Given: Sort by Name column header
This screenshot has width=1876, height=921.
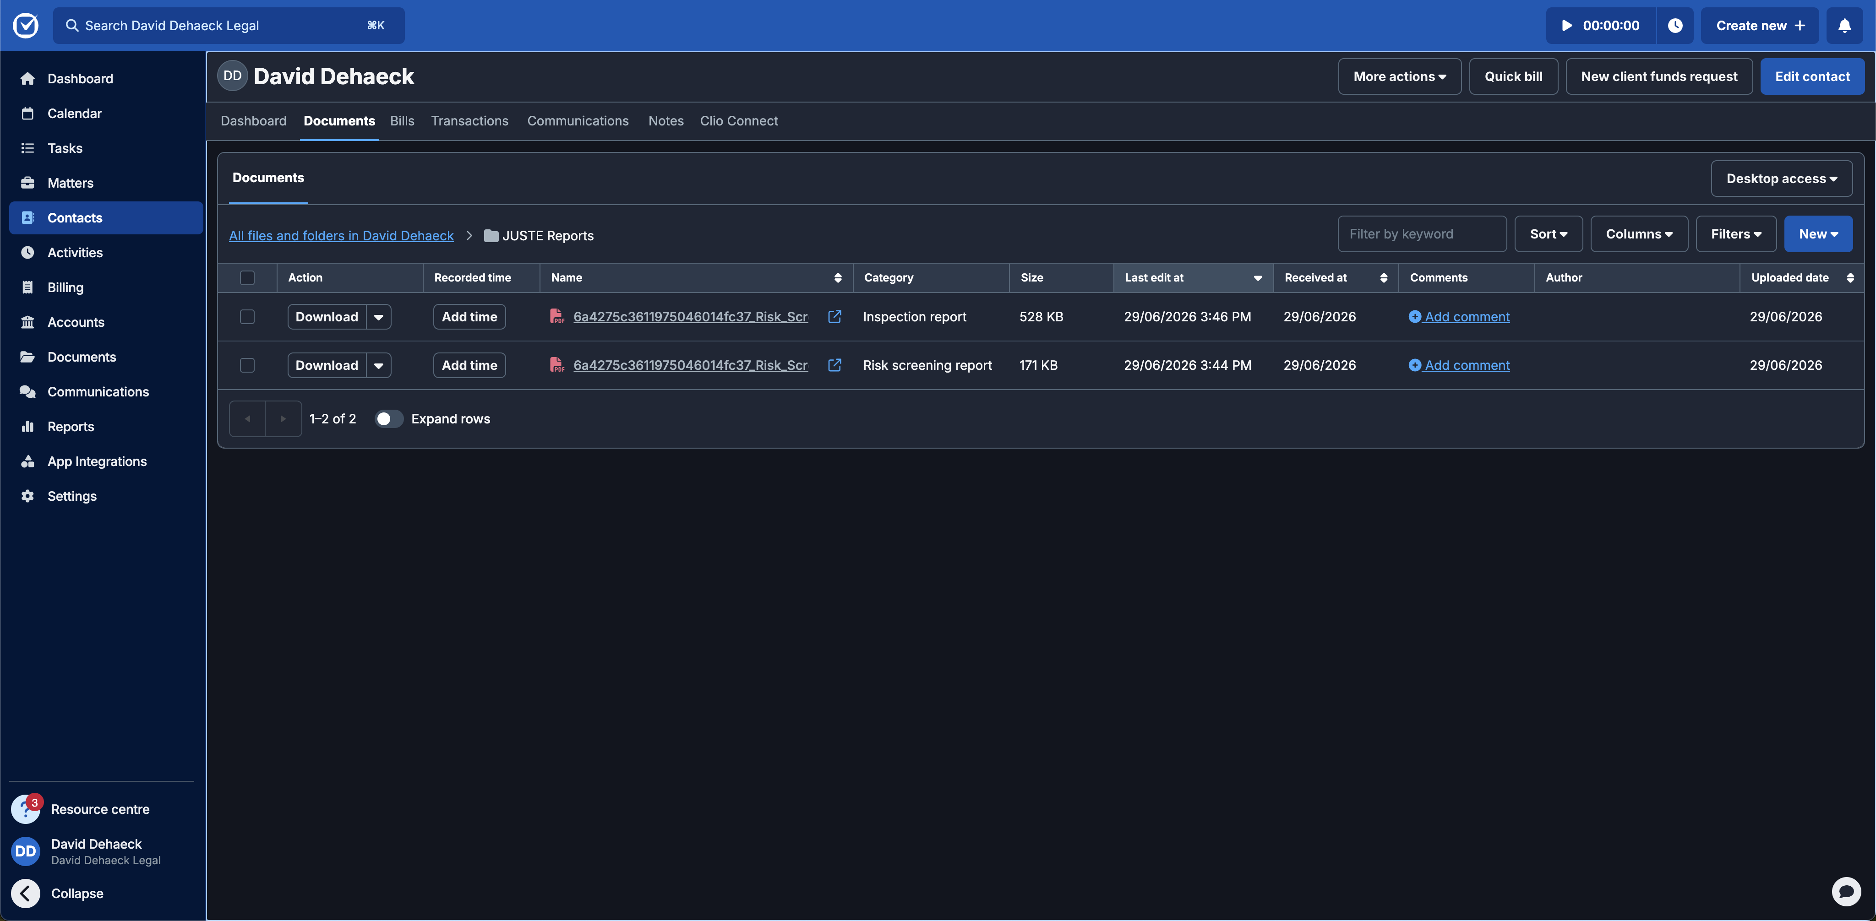Looking at the screenshot, I should coord(696,277).
